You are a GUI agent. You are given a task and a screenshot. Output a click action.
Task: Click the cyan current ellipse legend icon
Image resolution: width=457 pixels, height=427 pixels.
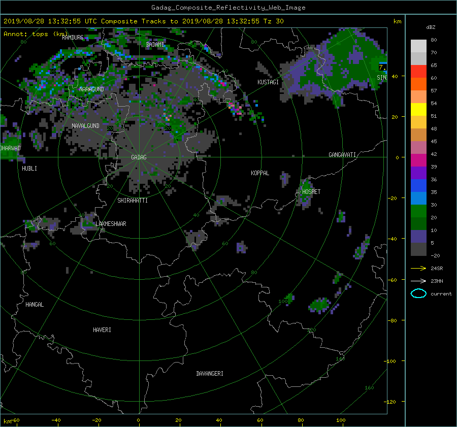[x=418, y=293]
